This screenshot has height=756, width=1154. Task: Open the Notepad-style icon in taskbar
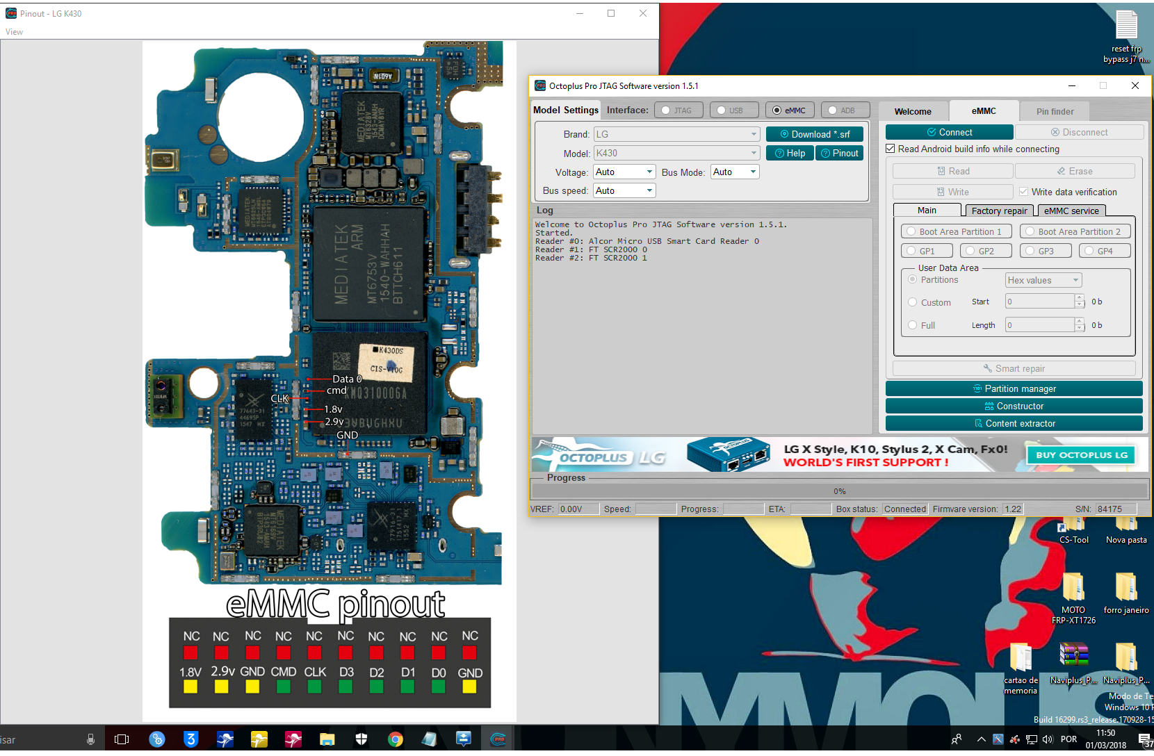click(x=430, y=739)
